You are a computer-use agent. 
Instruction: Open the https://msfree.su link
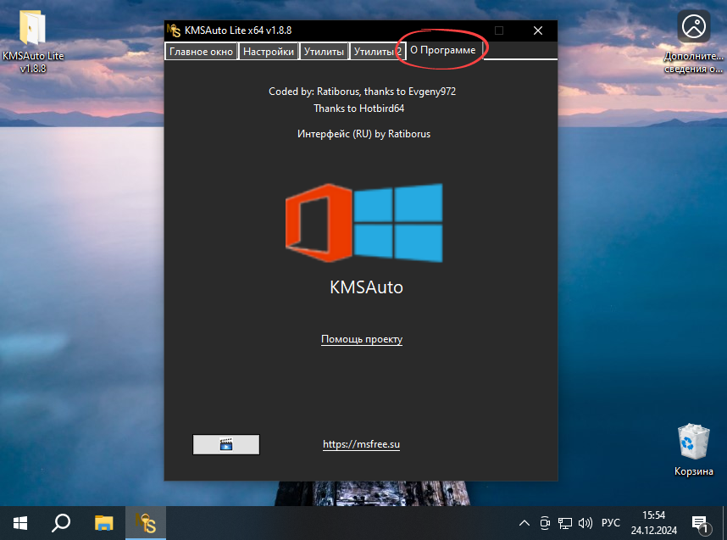[x=361, y=443]
